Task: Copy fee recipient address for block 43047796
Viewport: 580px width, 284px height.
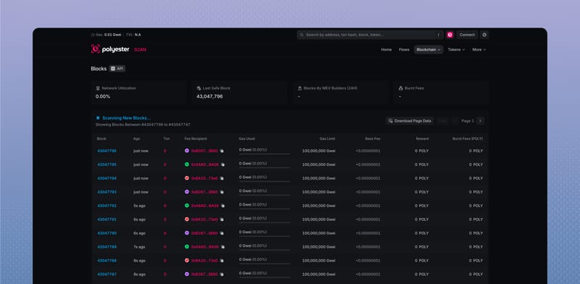Action: (x=222, y=151)
